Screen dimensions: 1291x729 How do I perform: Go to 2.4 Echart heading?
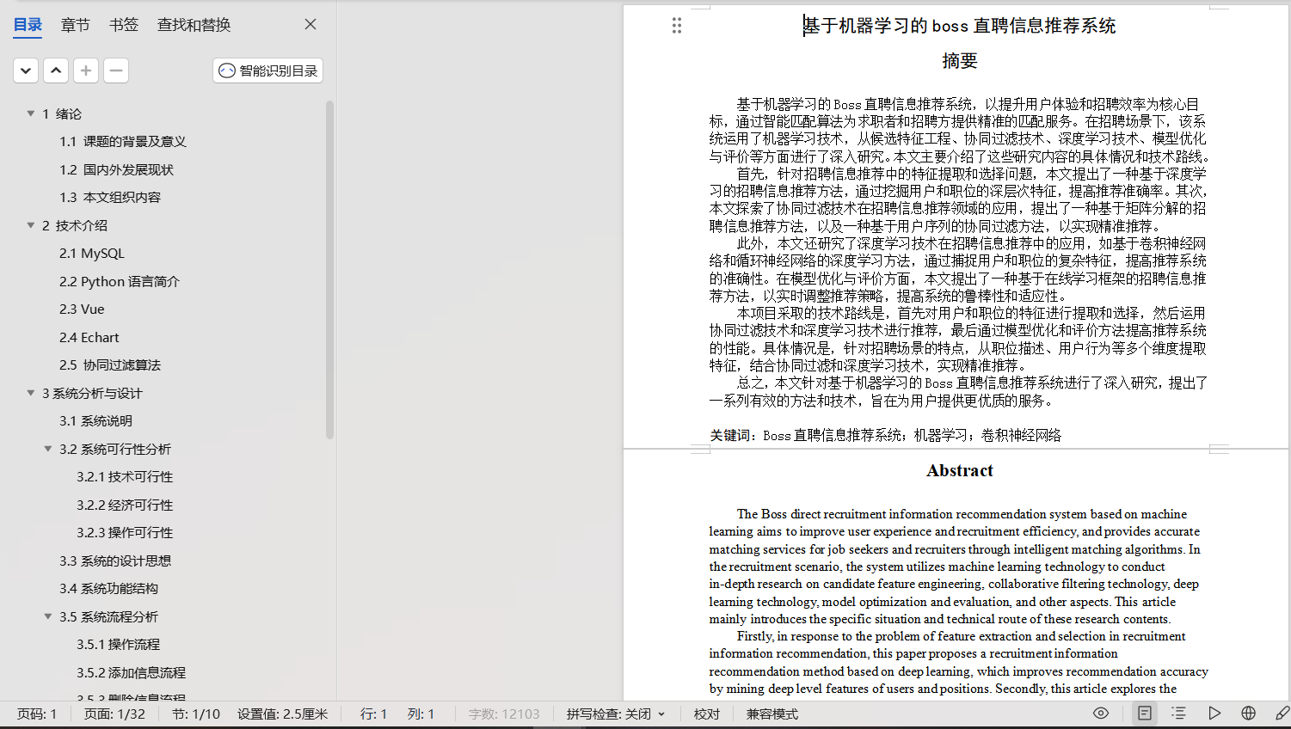coord(89,338)
